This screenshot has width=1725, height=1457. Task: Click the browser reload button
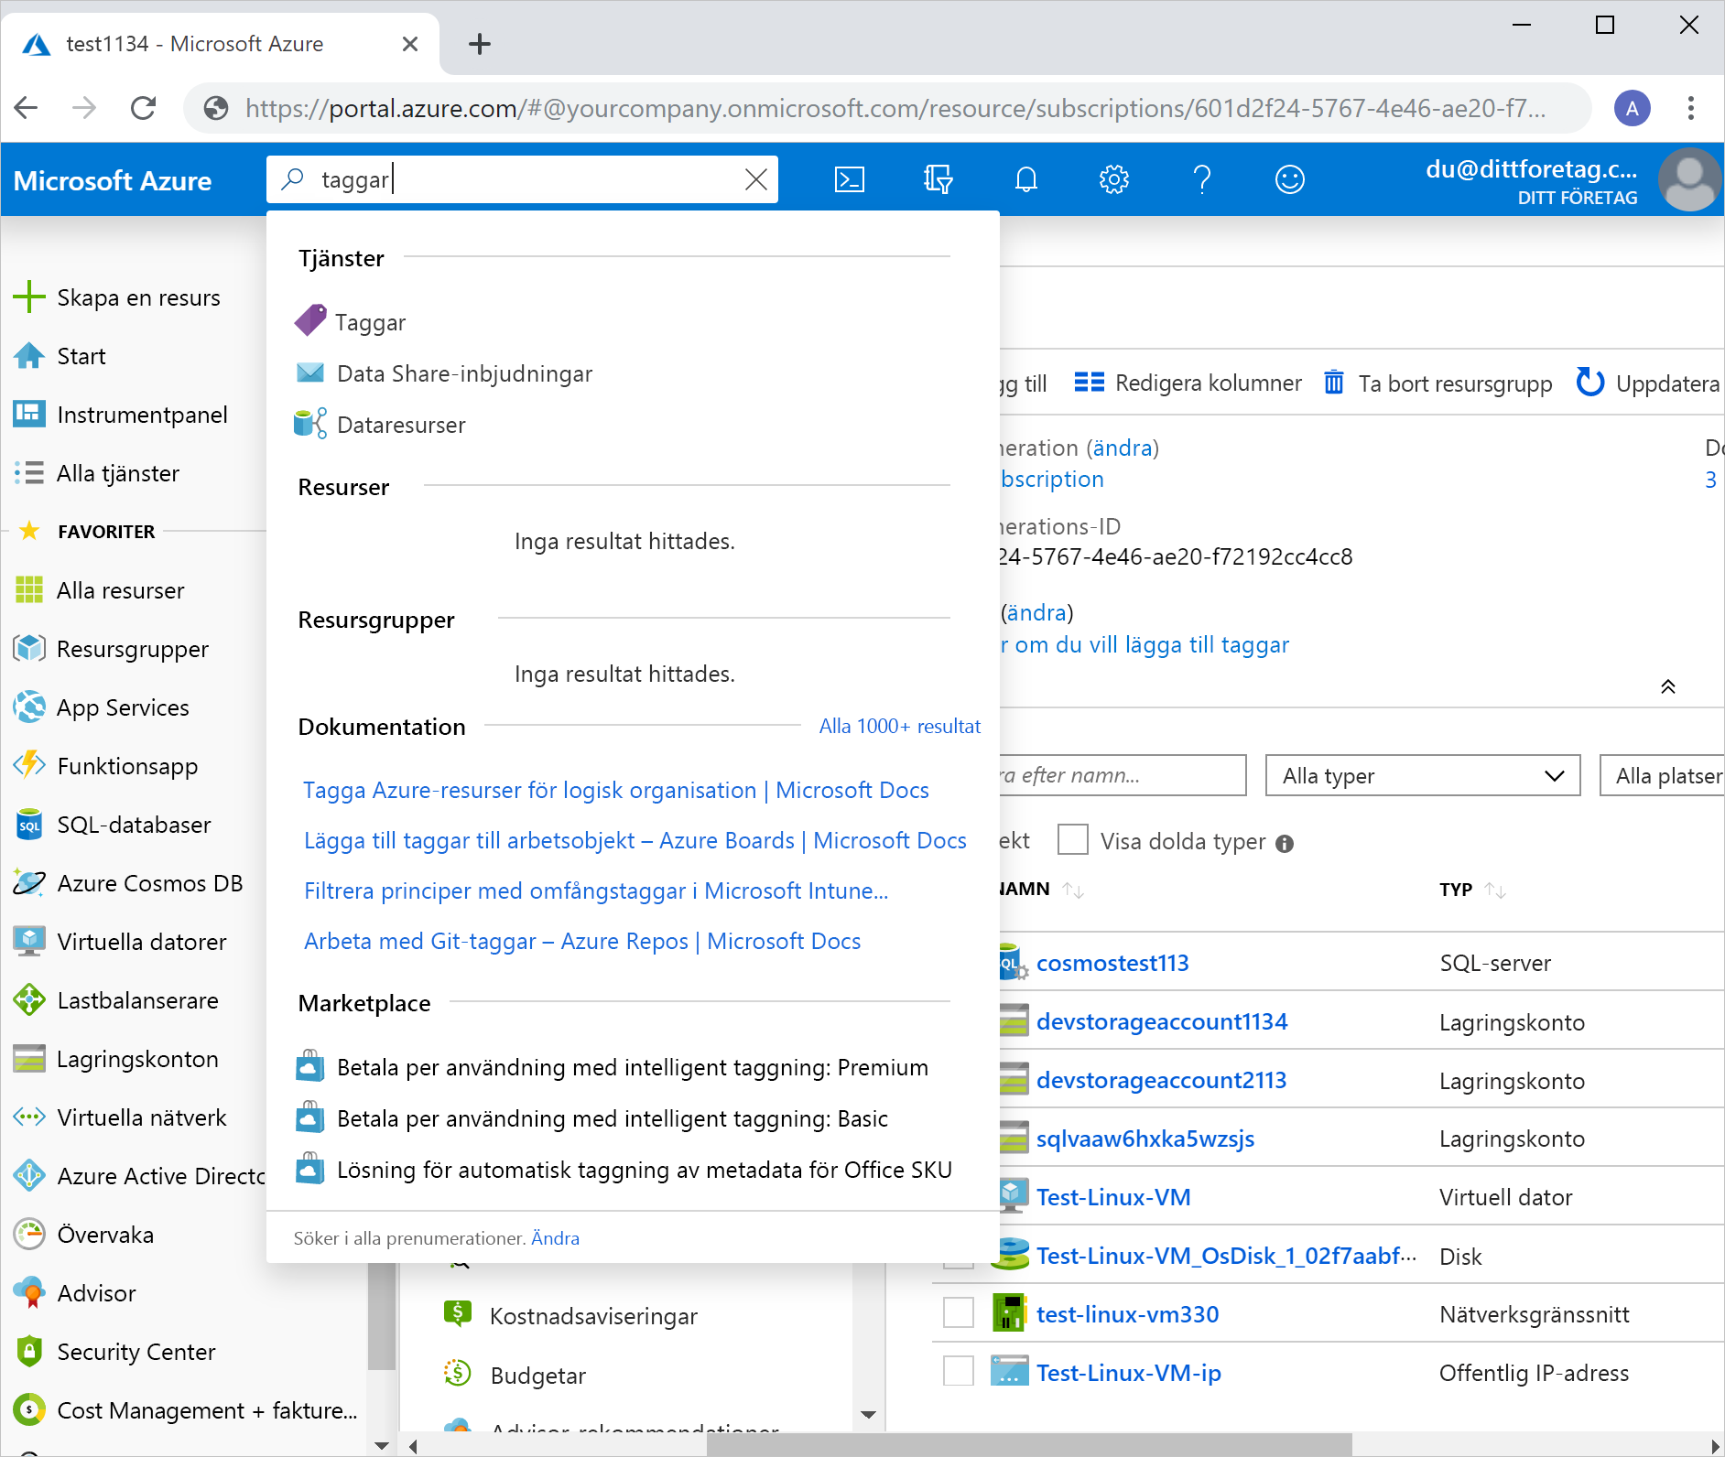144,108
